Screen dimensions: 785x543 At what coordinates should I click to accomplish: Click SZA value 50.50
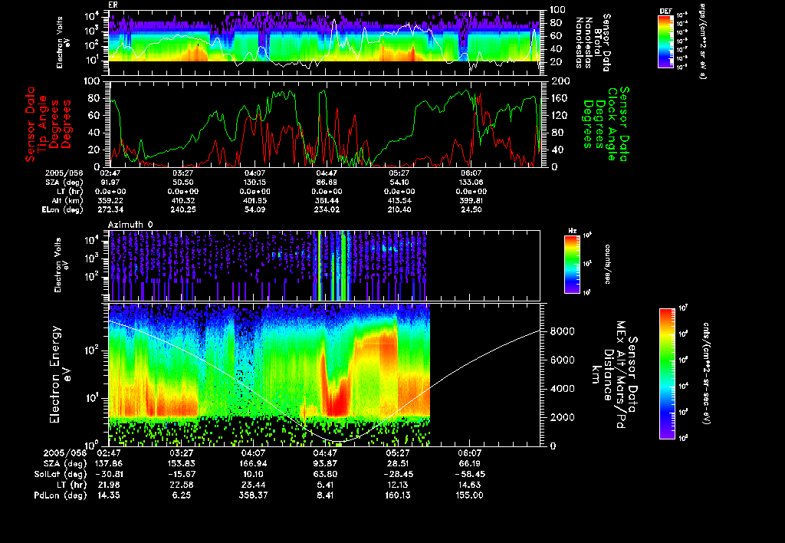183,183
